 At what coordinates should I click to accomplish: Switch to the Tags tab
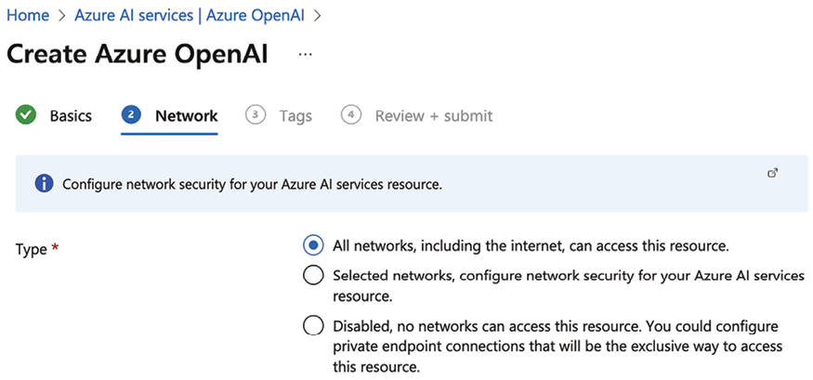click(x=295, y=115)
